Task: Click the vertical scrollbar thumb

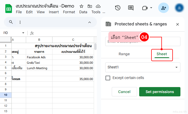Action: click(96, 47)
